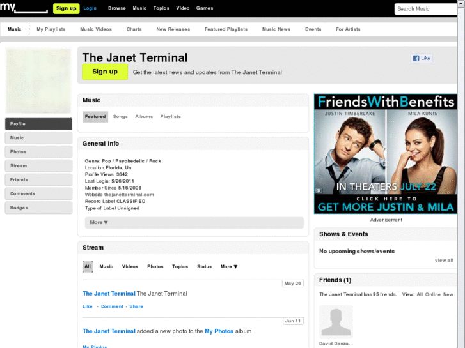Share the May 26 stream post
This screenshot has width=465, height=348.
(136, 306)
